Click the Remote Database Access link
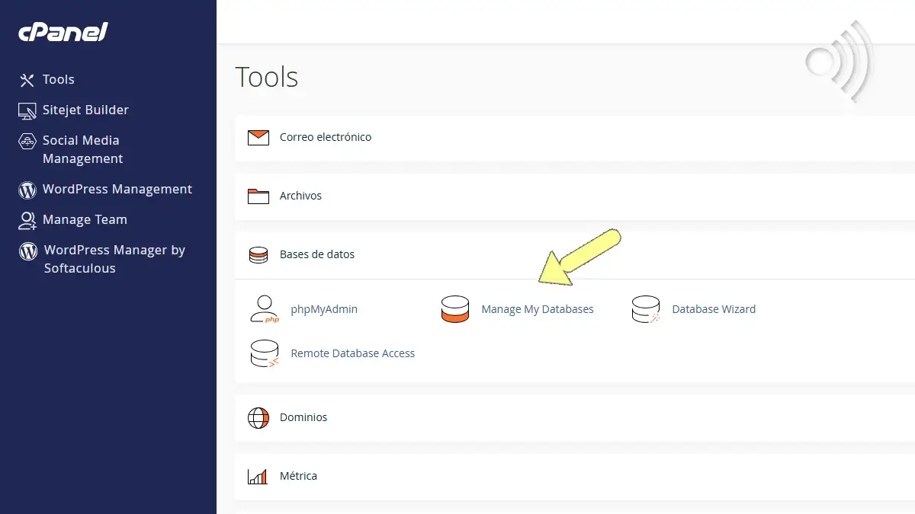 pos(352,353)
